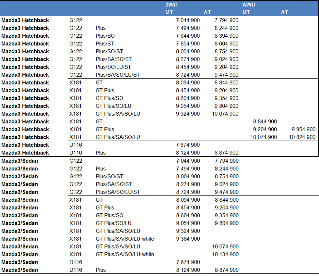Click Sedan GT Plus/SA/SO/LU AT price 10 074 900
Screen dimensions: 319x276
[225, 247]
